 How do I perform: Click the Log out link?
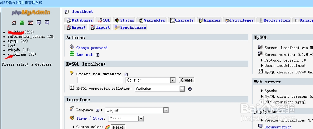point(85,55)
